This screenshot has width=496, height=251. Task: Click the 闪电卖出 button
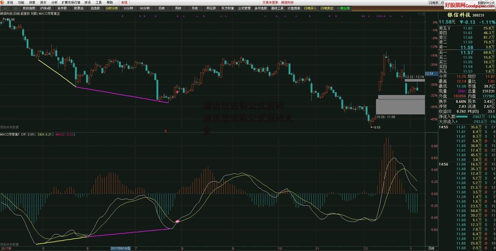tap(327, 8)
